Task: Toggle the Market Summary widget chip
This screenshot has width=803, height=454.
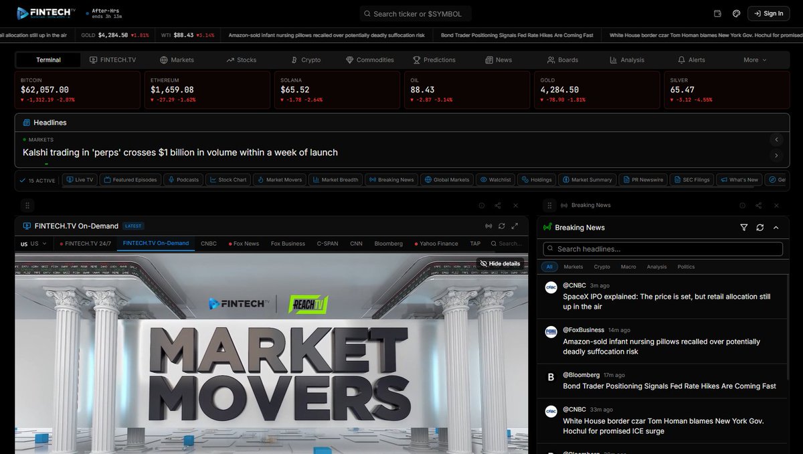Action: [x=587, y=179]
